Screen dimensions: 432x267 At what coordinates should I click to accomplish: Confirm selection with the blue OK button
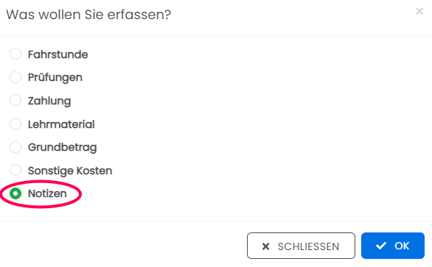393,246
